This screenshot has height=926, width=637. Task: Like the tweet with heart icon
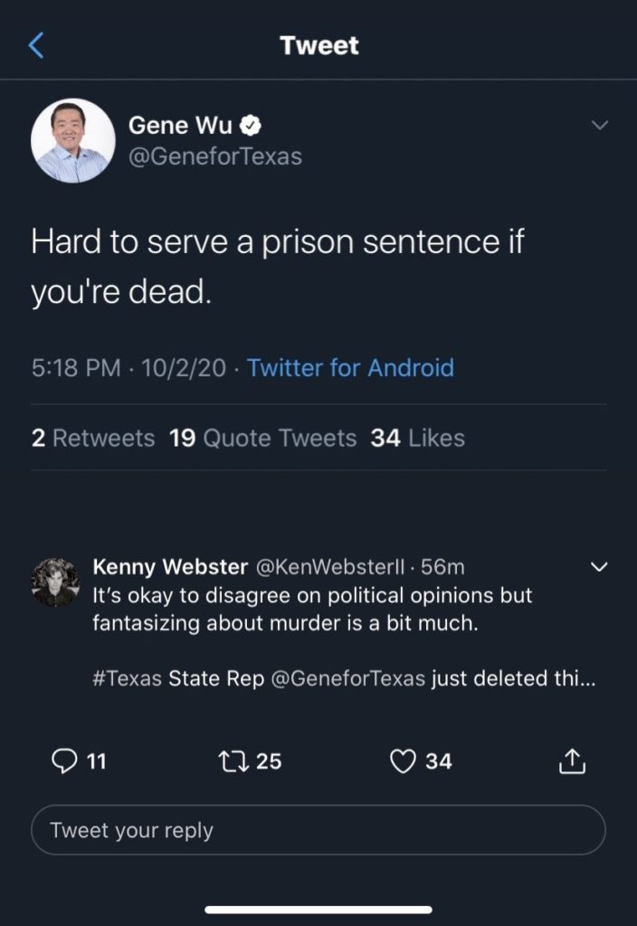(x=401, y=761)
